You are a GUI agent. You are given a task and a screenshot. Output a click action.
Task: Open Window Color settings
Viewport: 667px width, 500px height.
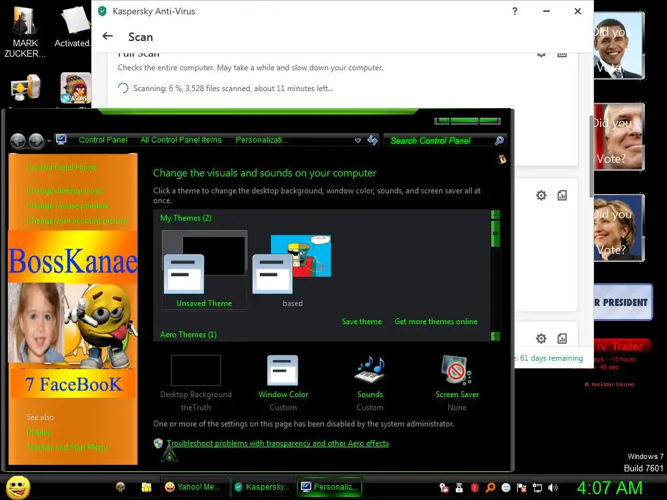(283, 383)
